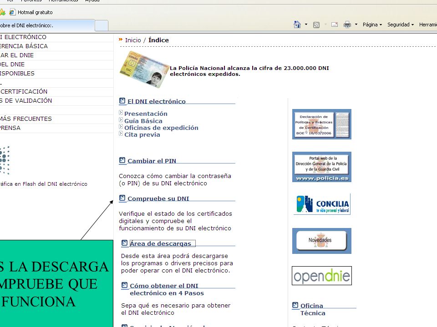Open the Home button dropdown arrow
437x327 pixels.
(x=306, y=25)
